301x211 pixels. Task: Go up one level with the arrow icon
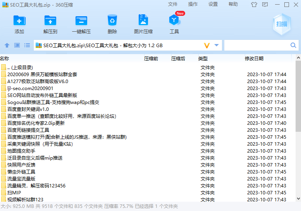pos(7,45)
